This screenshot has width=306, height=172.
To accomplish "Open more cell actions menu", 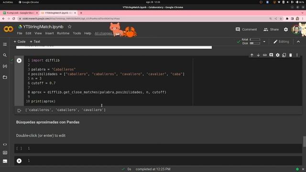I will (x=297, y=55).
